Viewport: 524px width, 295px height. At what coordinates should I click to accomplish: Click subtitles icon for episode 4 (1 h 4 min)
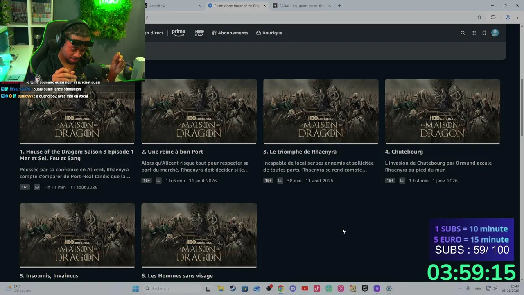(402, 181)
